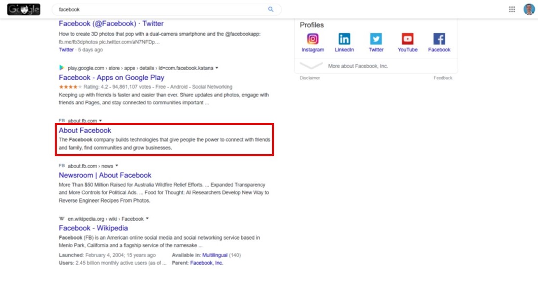This screenshot has width=538, height=293.
Task: Open dropdown arrow beside about.fb.com › news
Action: 117,166
